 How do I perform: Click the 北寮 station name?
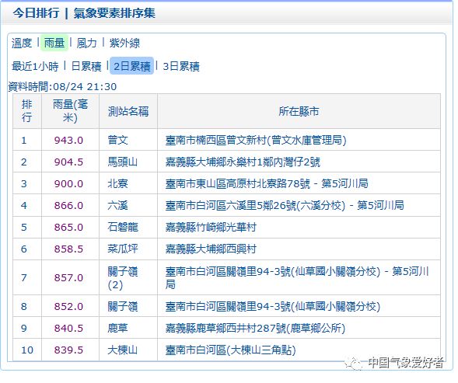click(x=117, y=183)
